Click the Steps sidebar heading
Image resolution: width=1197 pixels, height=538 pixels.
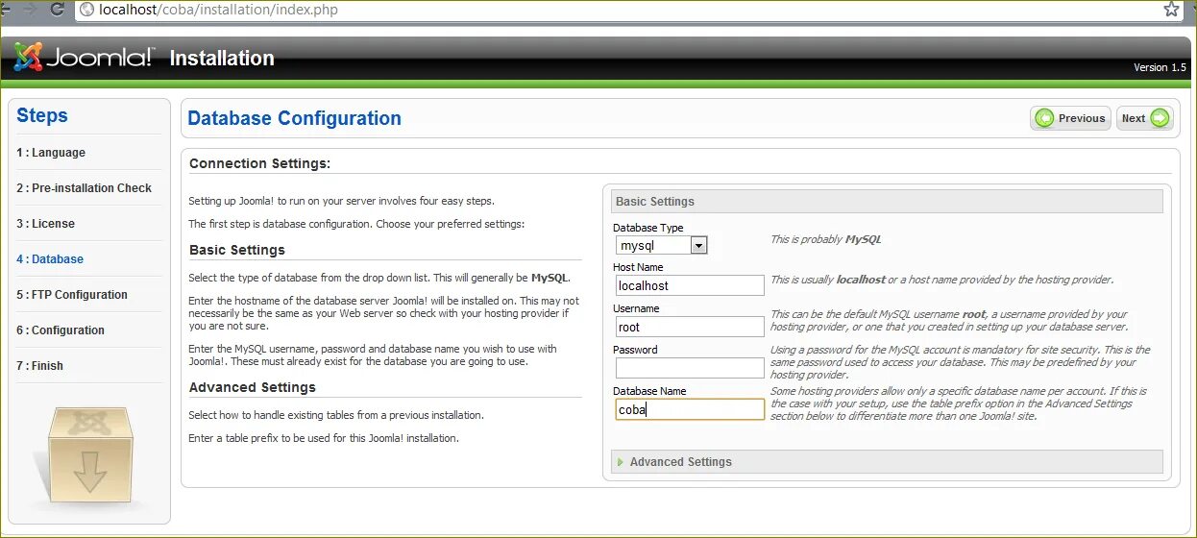(42, 115)
